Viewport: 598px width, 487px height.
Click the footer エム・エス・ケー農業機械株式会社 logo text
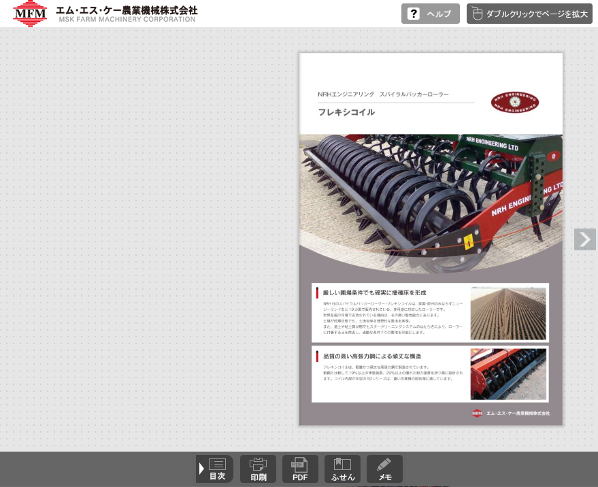click(518, 413)
